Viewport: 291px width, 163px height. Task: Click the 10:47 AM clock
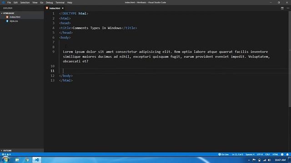pos(280,160)
